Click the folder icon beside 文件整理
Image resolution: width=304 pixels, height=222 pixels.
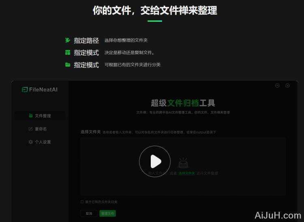point(31,116)
